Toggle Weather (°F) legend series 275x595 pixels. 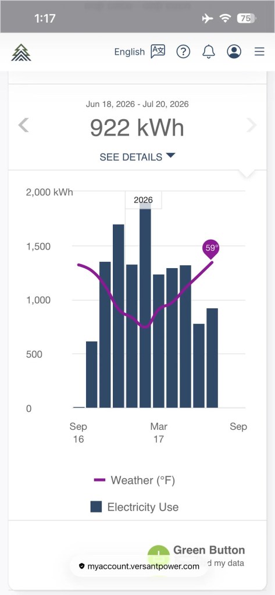pyautogui.click(x=134, y=480)
